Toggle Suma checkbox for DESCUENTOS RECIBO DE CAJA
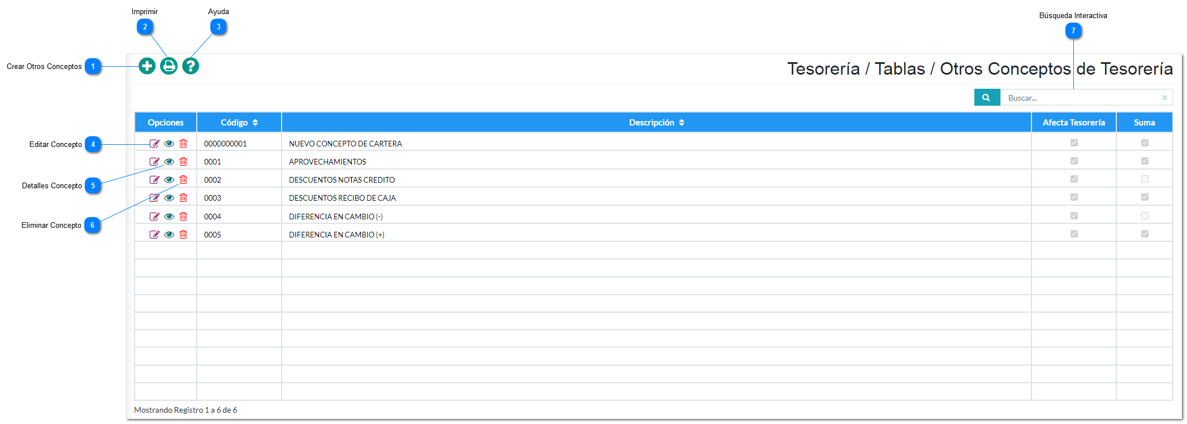This screenshot has height=424, width=1187. 1145,197
